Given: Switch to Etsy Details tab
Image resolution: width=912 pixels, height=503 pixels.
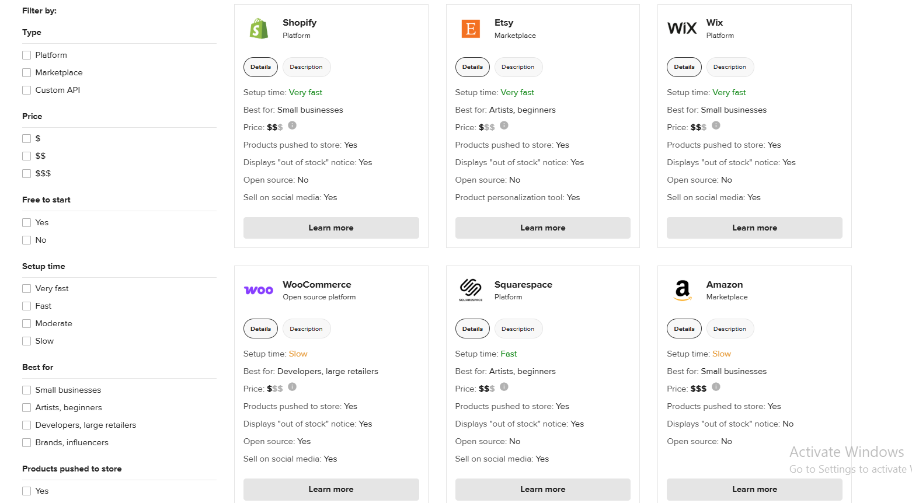Looking at the screenshot, I should (472, 67).
